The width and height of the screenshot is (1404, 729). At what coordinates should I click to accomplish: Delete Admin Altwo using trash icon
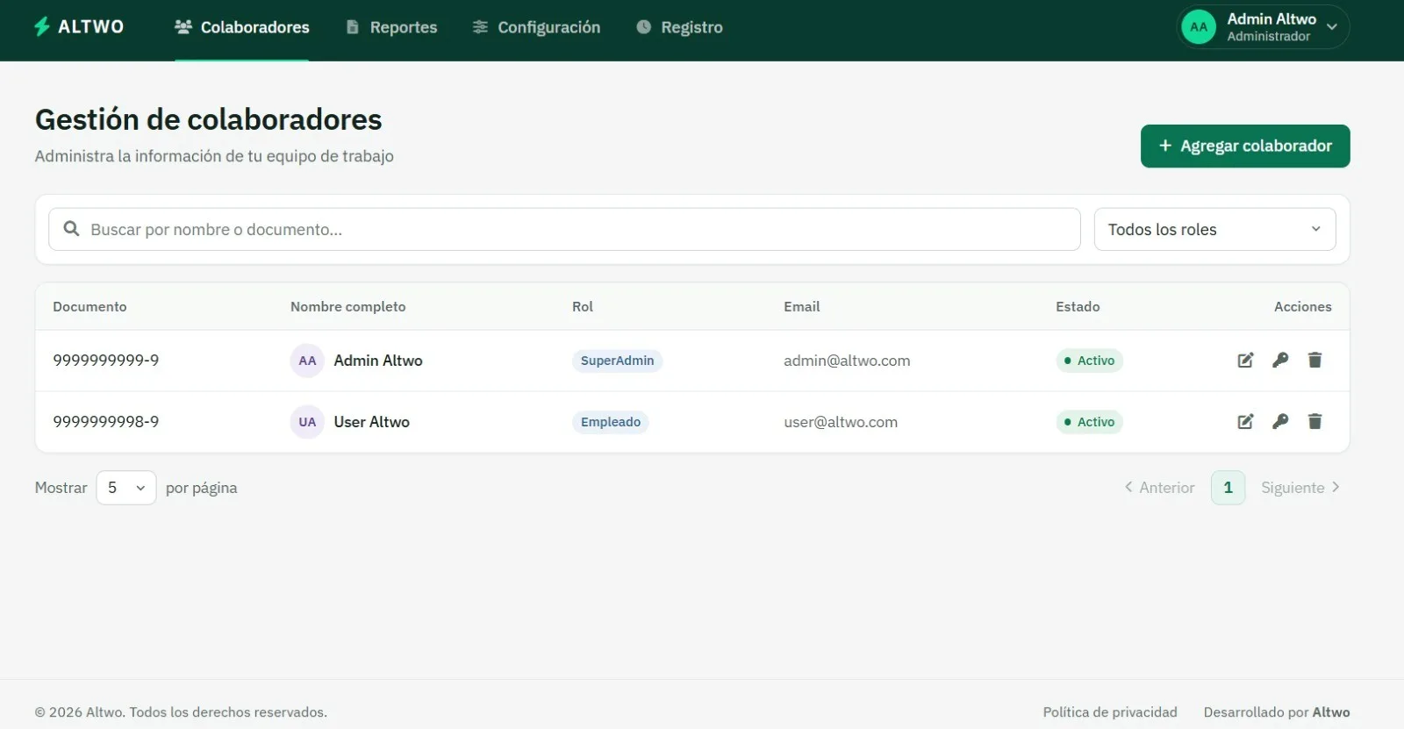click(1314, 361)
